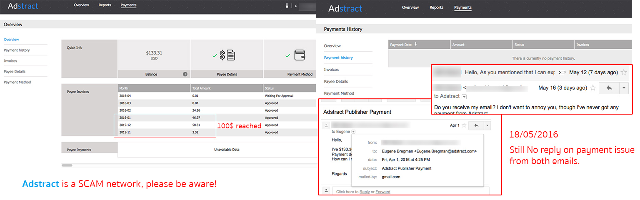
Task: Click the Adstract logo in the right Payments History window
Action: coord(345,8)
